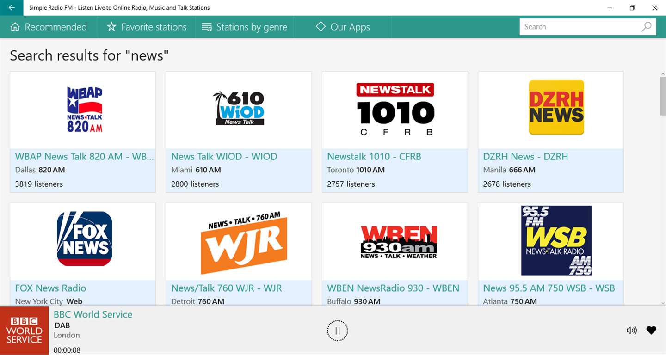Click the "2757 listeners" text

tap(351, 184)
